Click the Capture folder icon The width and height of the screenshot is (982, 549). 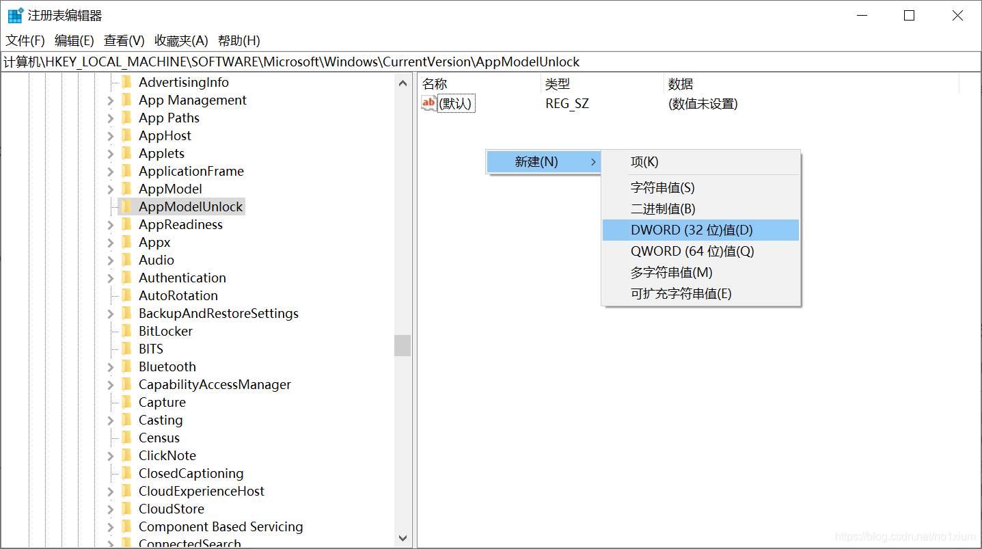(x=126, y=402)
